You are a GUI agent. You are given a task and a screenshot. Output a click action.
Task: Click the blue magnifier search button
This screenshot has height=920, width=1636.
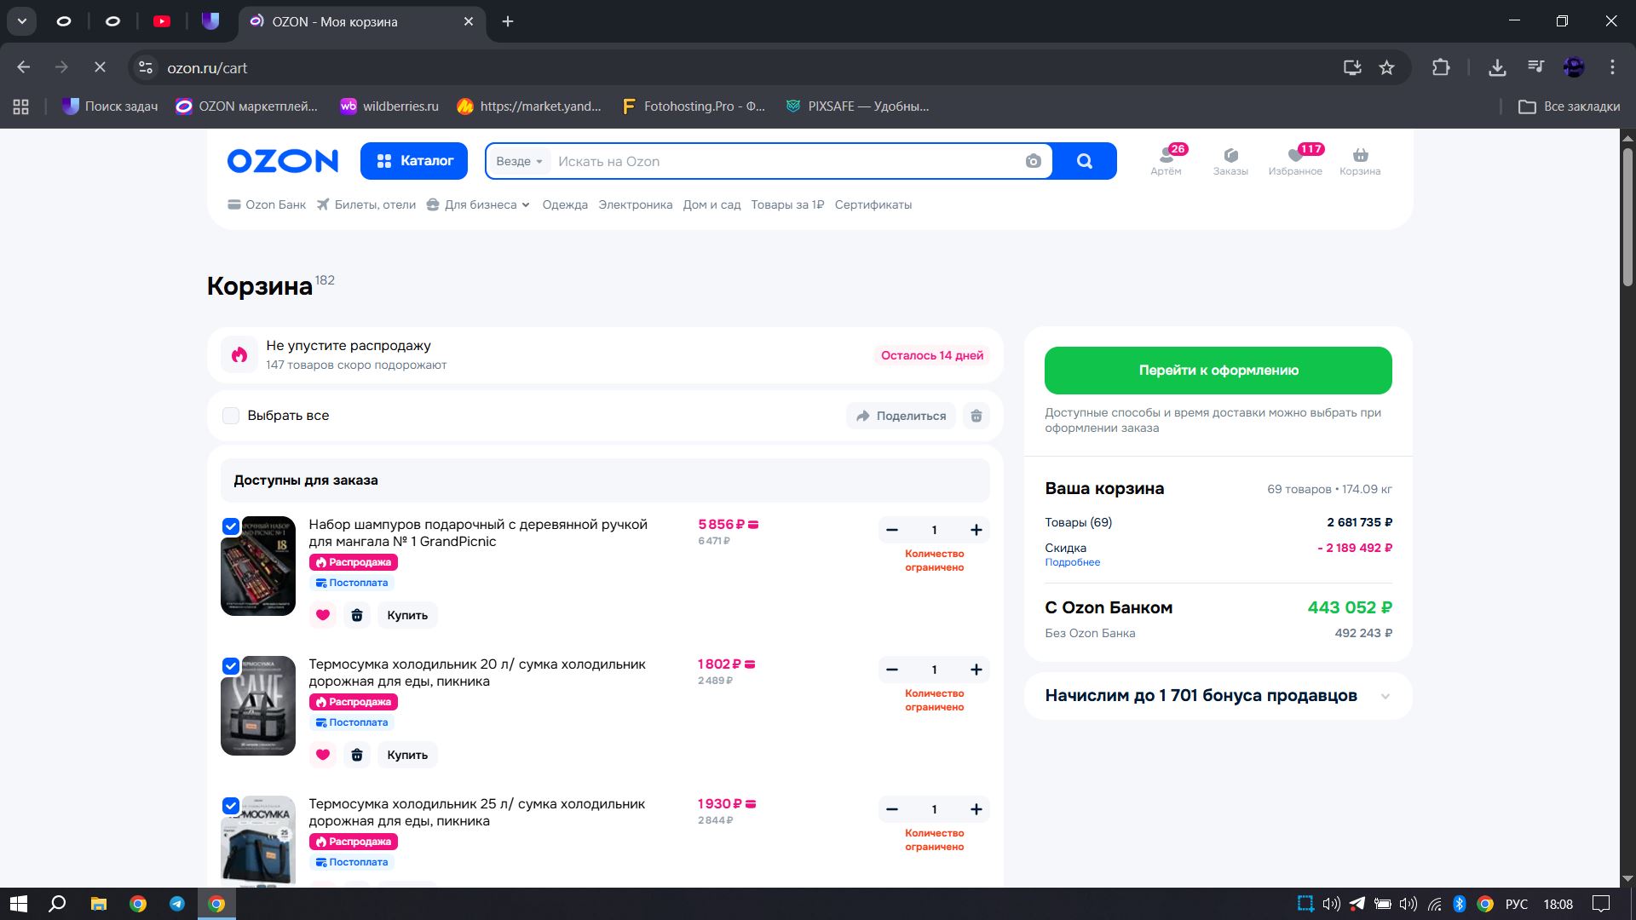(1084, 161)
